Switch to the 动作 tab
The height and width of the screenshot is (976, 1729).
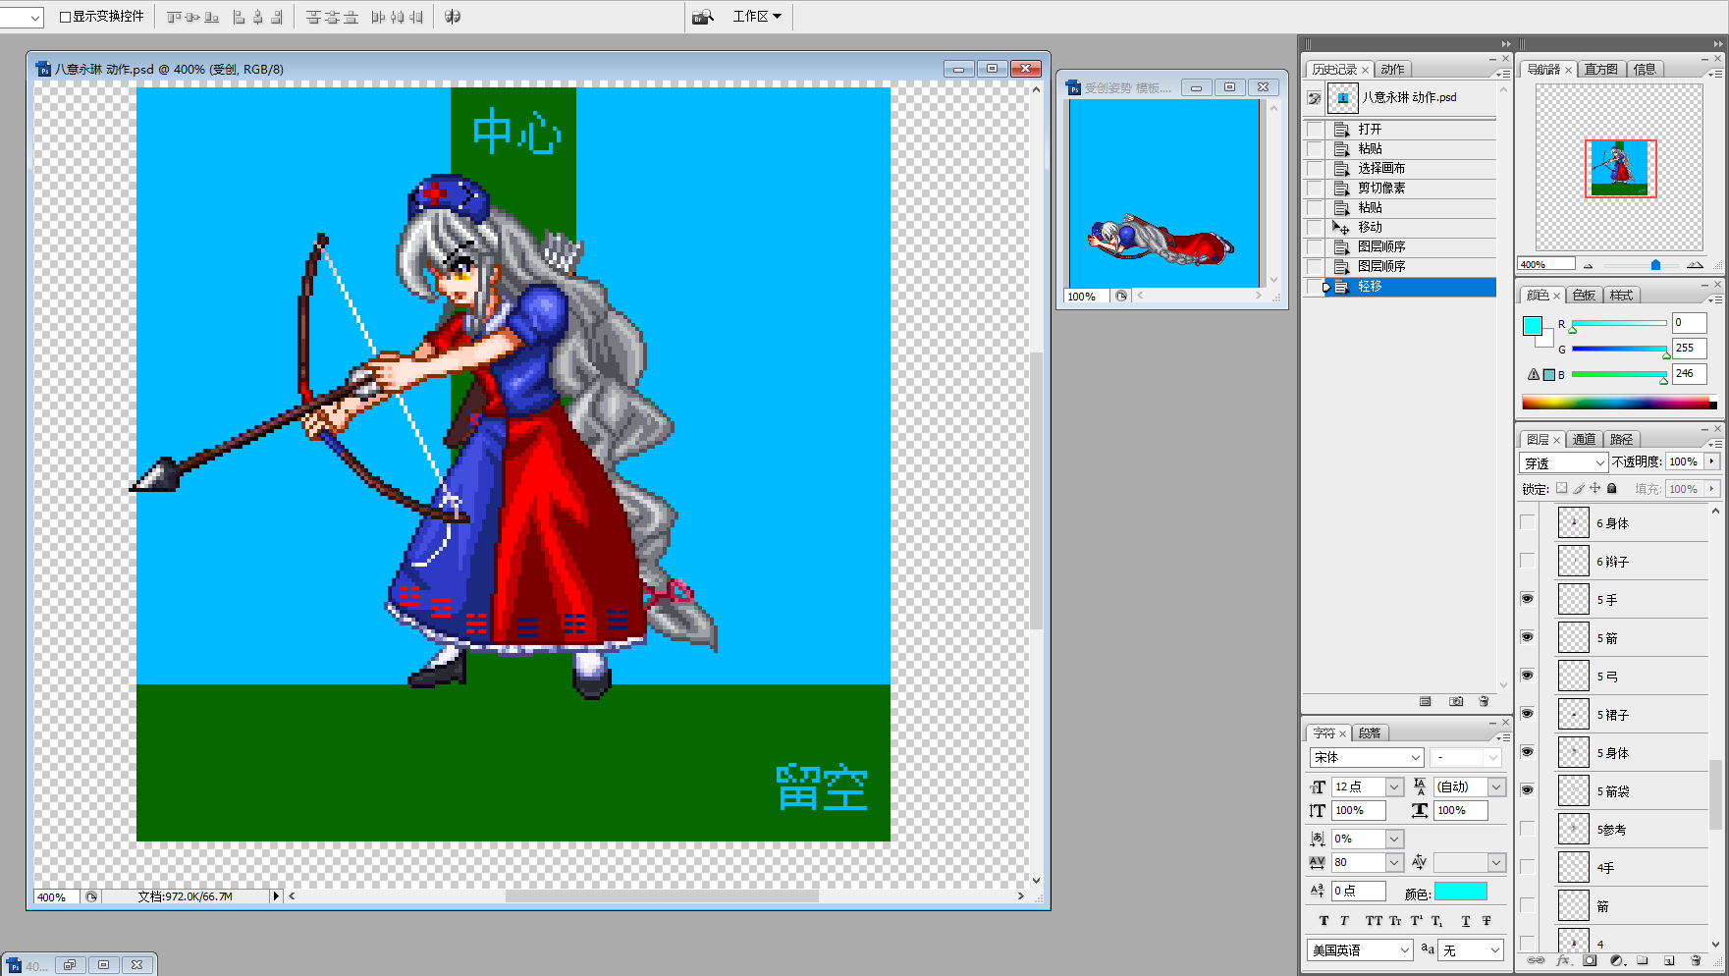pyautogui.click(x=1392, y=70)
